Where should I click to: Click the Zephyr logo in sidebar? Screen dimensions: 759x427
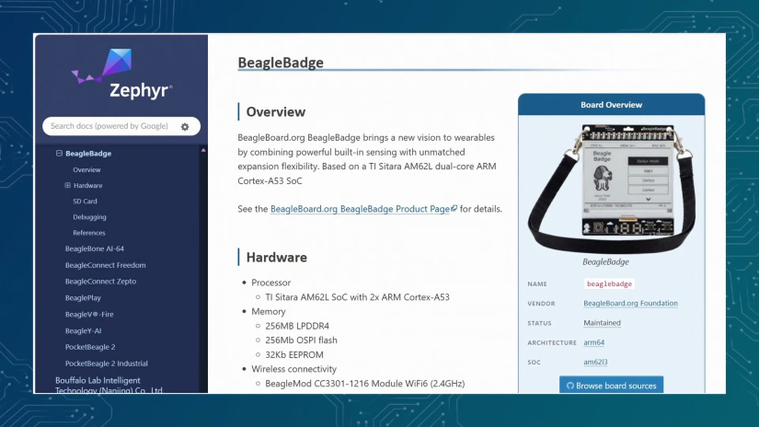(x=122, y=74)
